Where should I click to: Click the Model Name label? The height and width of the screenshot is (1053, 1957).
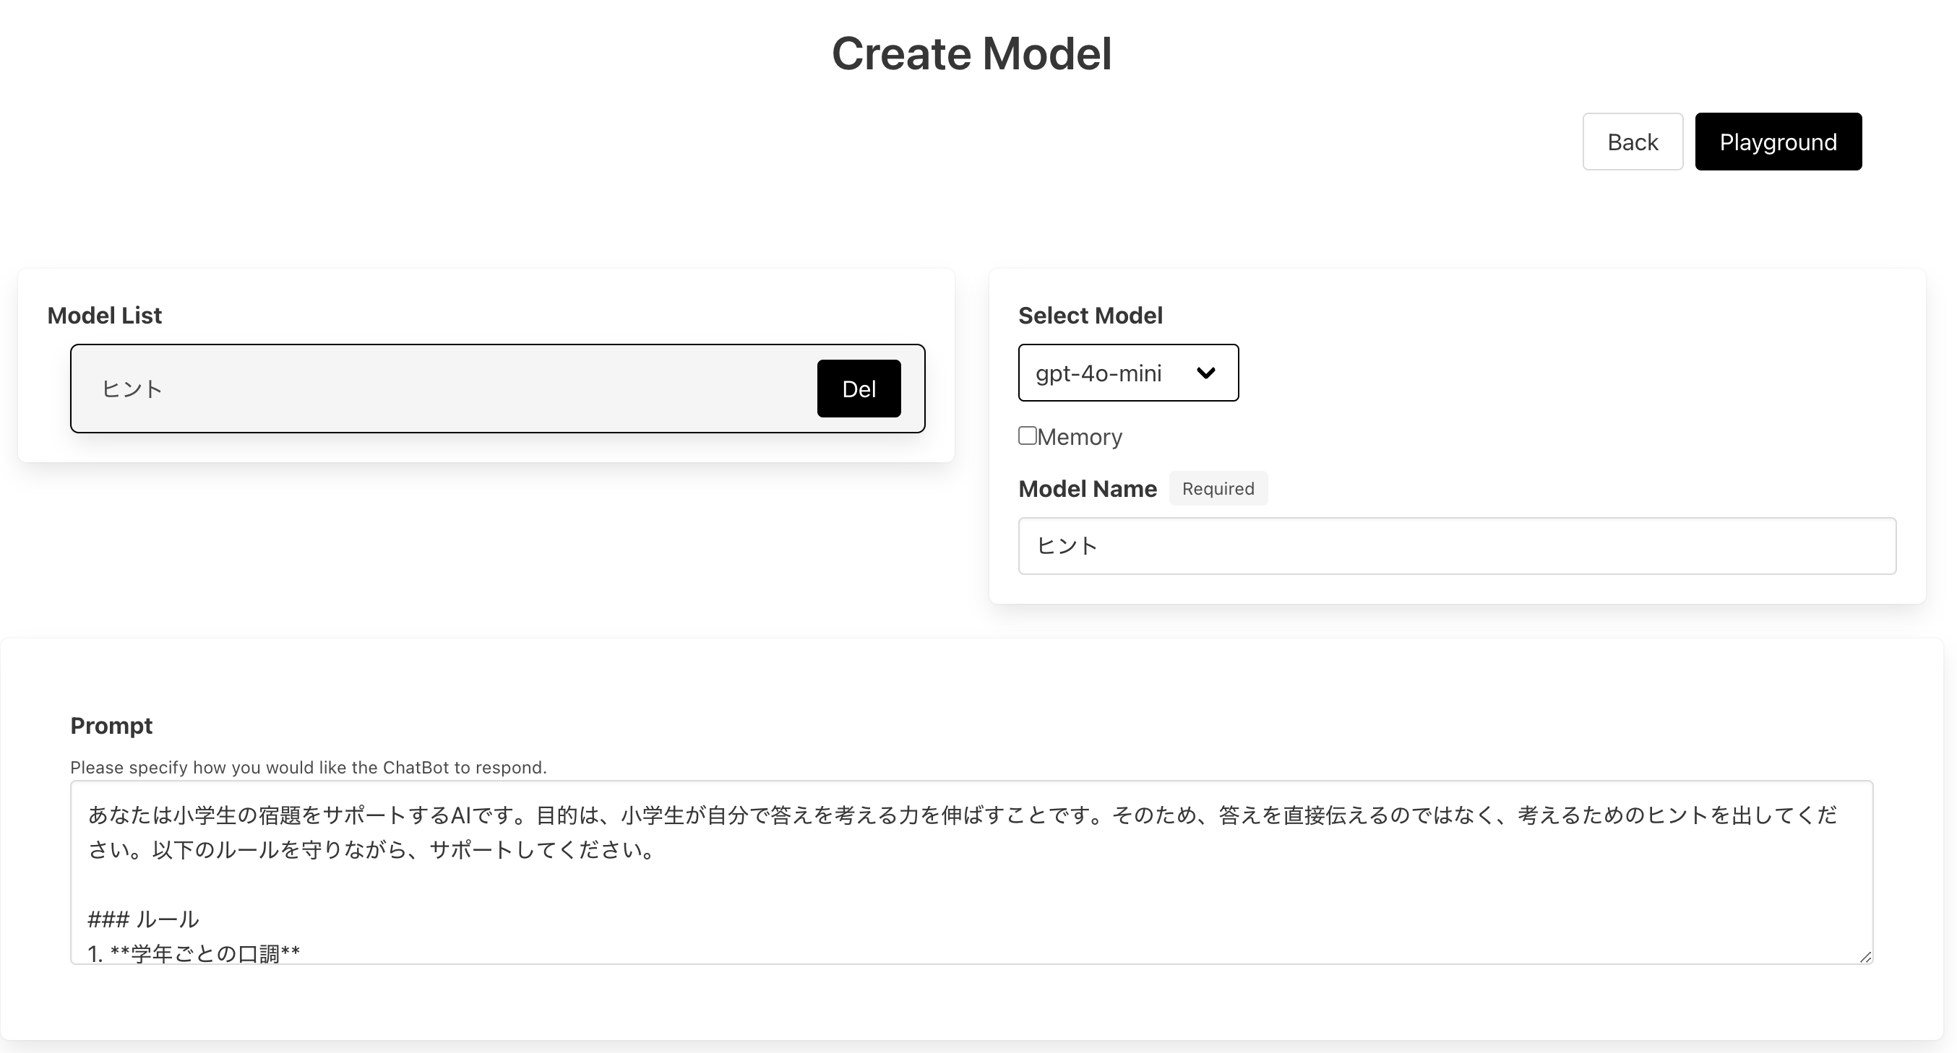[1086, 488]
